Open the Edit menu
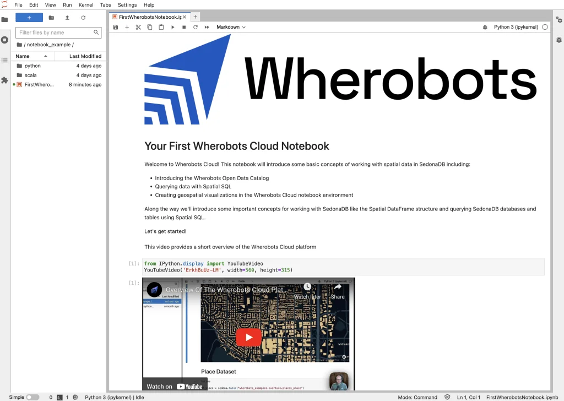 [x=34, y=5]
